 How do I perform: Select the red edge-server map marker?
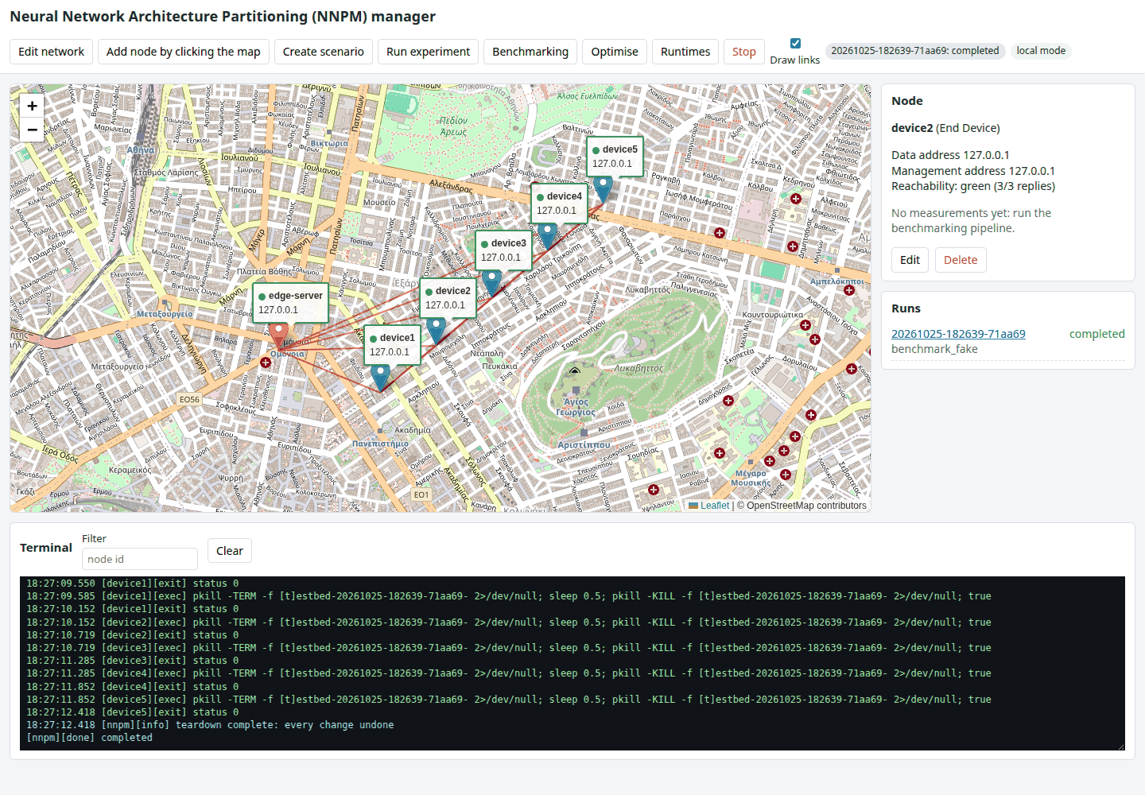pos(278,336)
